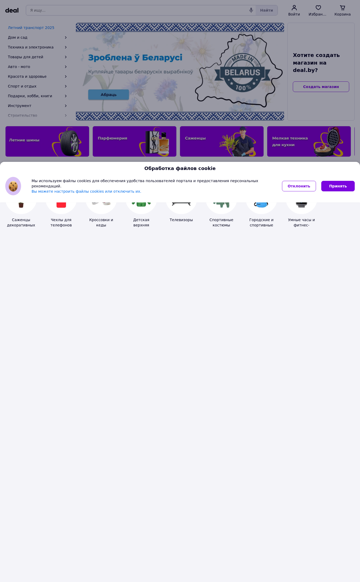360x582 pixels.
Task: Click the microphone voice search icon
Action: click(251, 10)
